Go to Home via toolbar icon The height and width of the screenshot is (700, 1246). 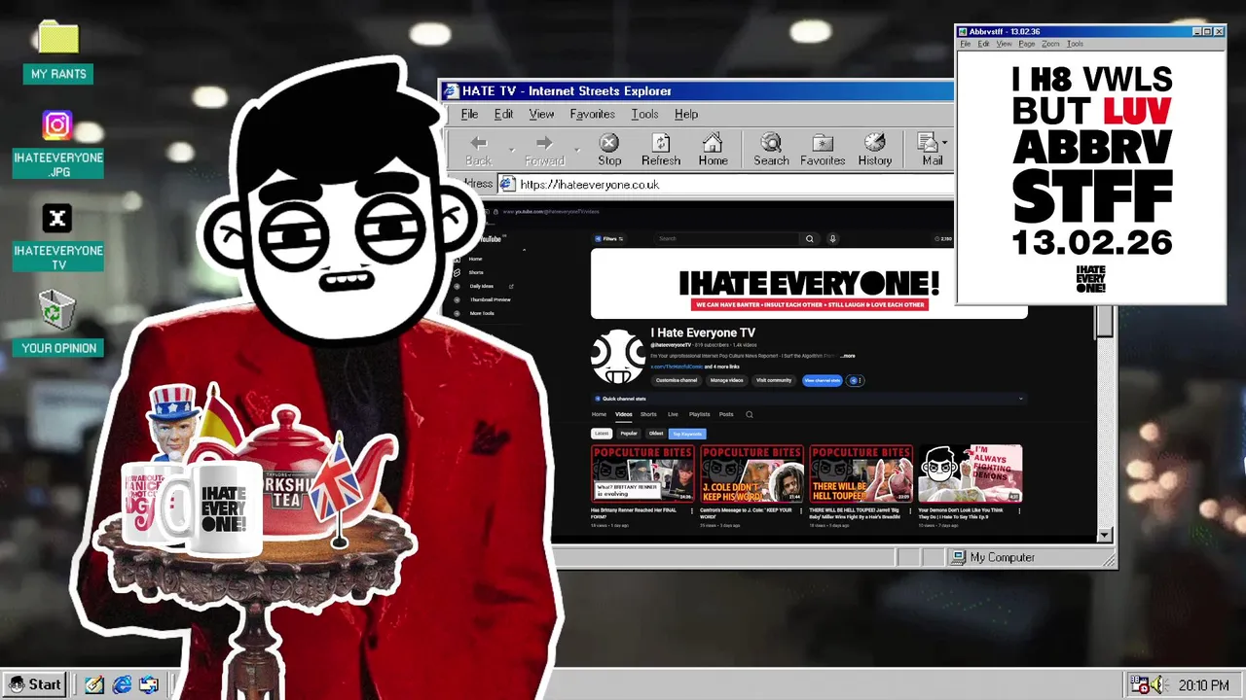tap(713, 143)
